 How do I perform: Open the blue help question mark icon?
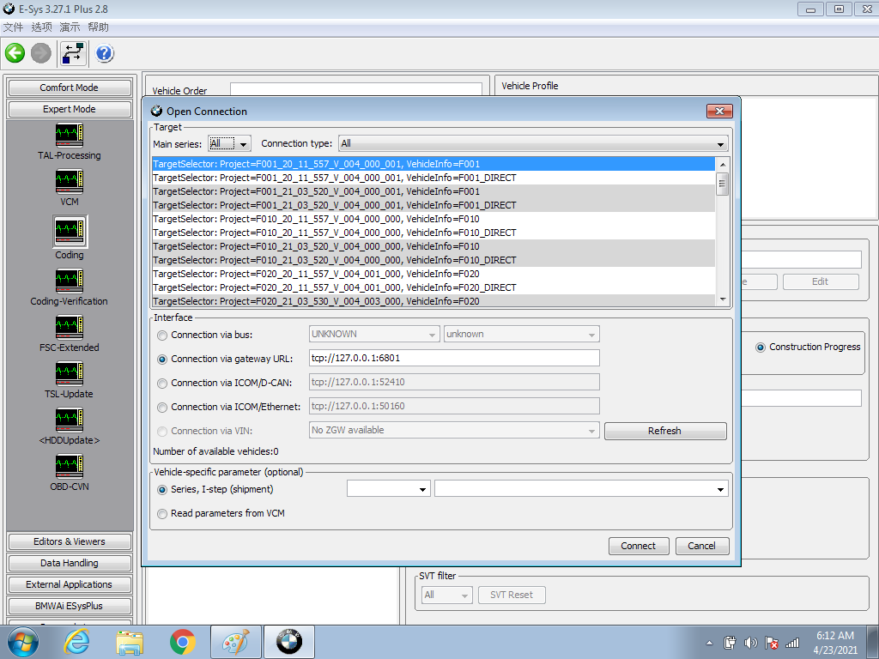104,53
